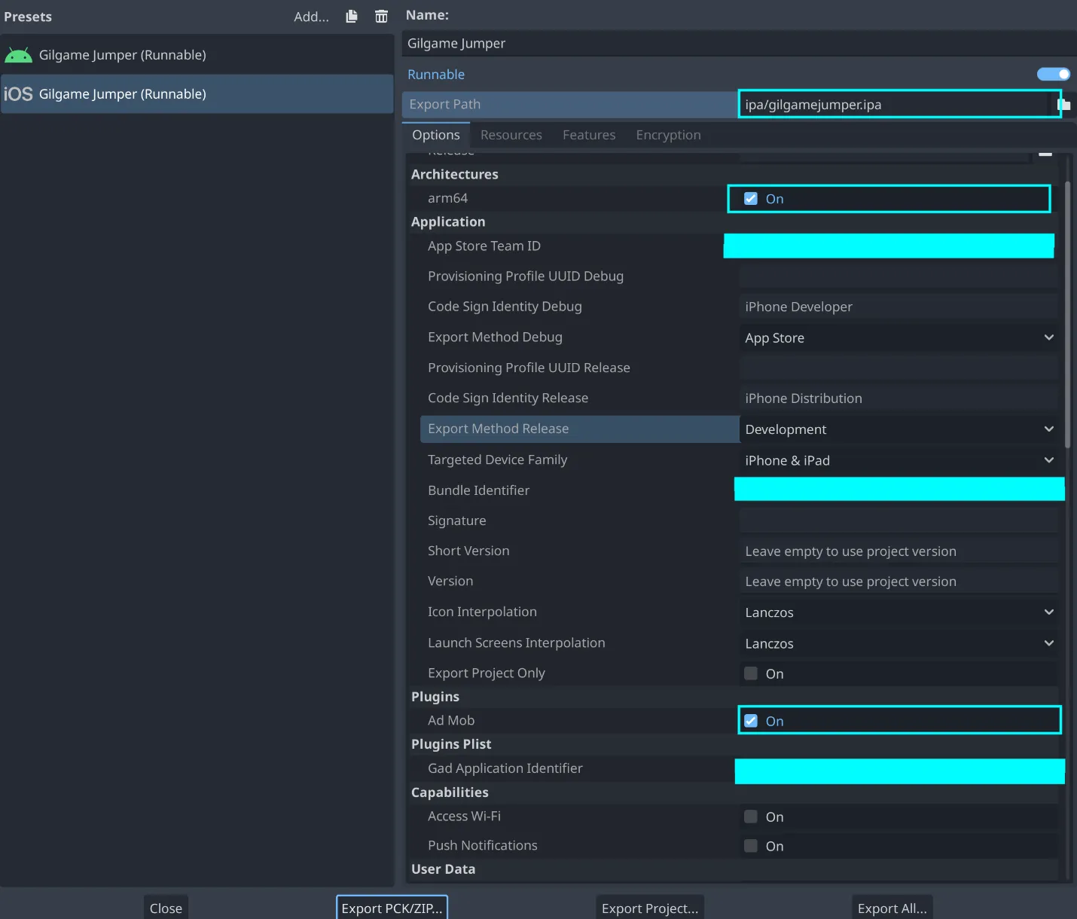
Task: Toggle the Runnable switch
Action: (1053, 74)
